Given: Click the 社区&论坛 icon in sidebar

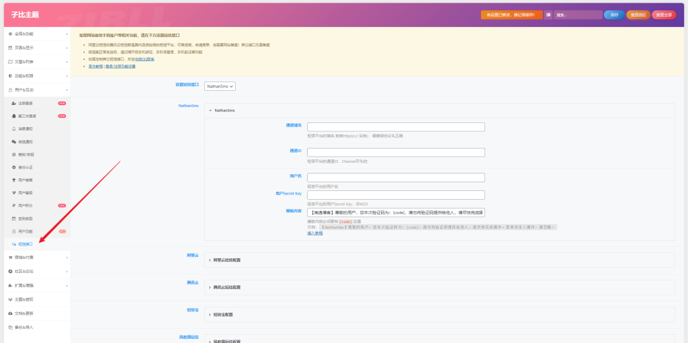Looking at the screenshot, I should click(10, 272).
